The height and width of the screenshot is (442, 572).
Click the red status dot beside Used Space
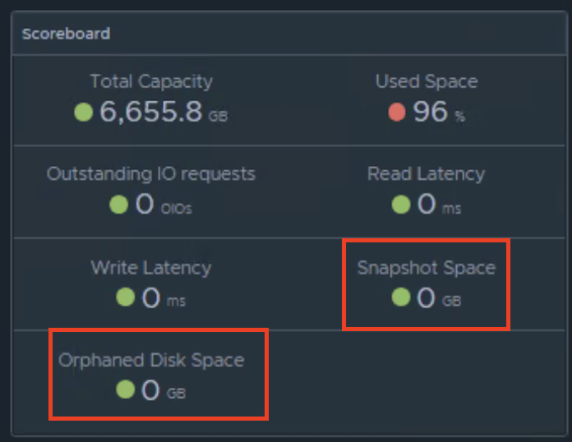click(x=397, y=112)
